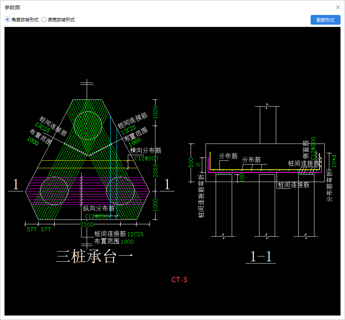Click the 三桩承台一 title text
The image size is (345, 320).
(95, 256)
